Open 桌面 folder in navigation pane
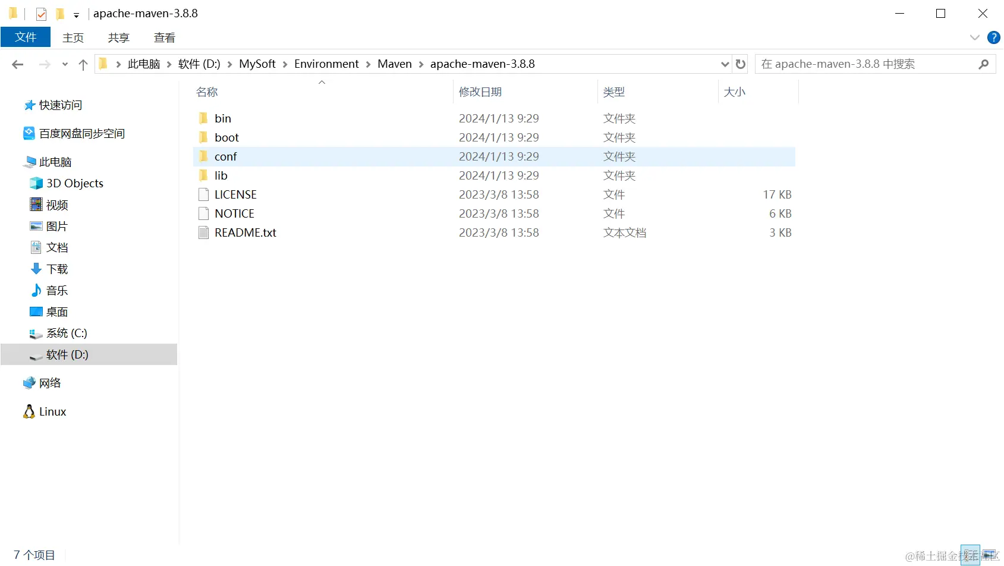Screen dimensions: 1004x566 pyautogui.click(x=57, y=312)
